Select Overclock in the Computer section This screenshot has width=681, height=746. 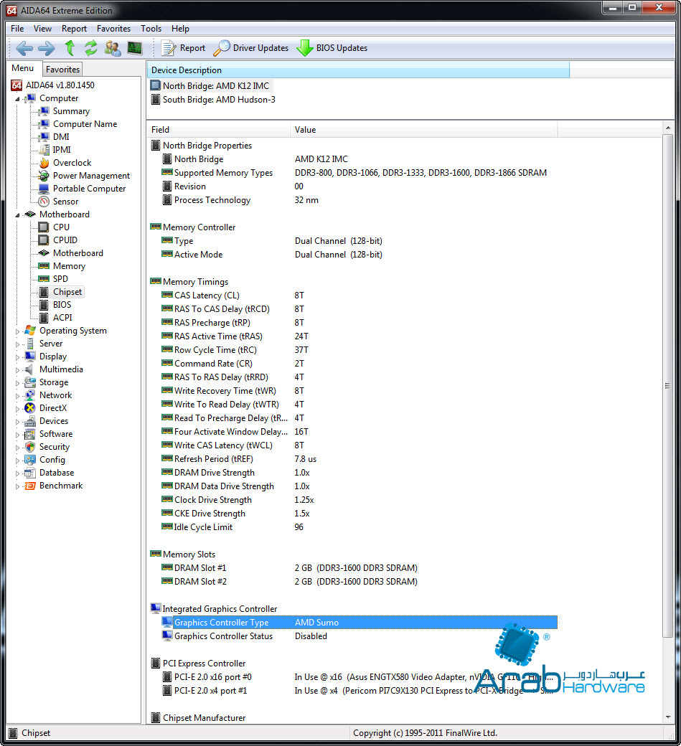tap(72, 163)
